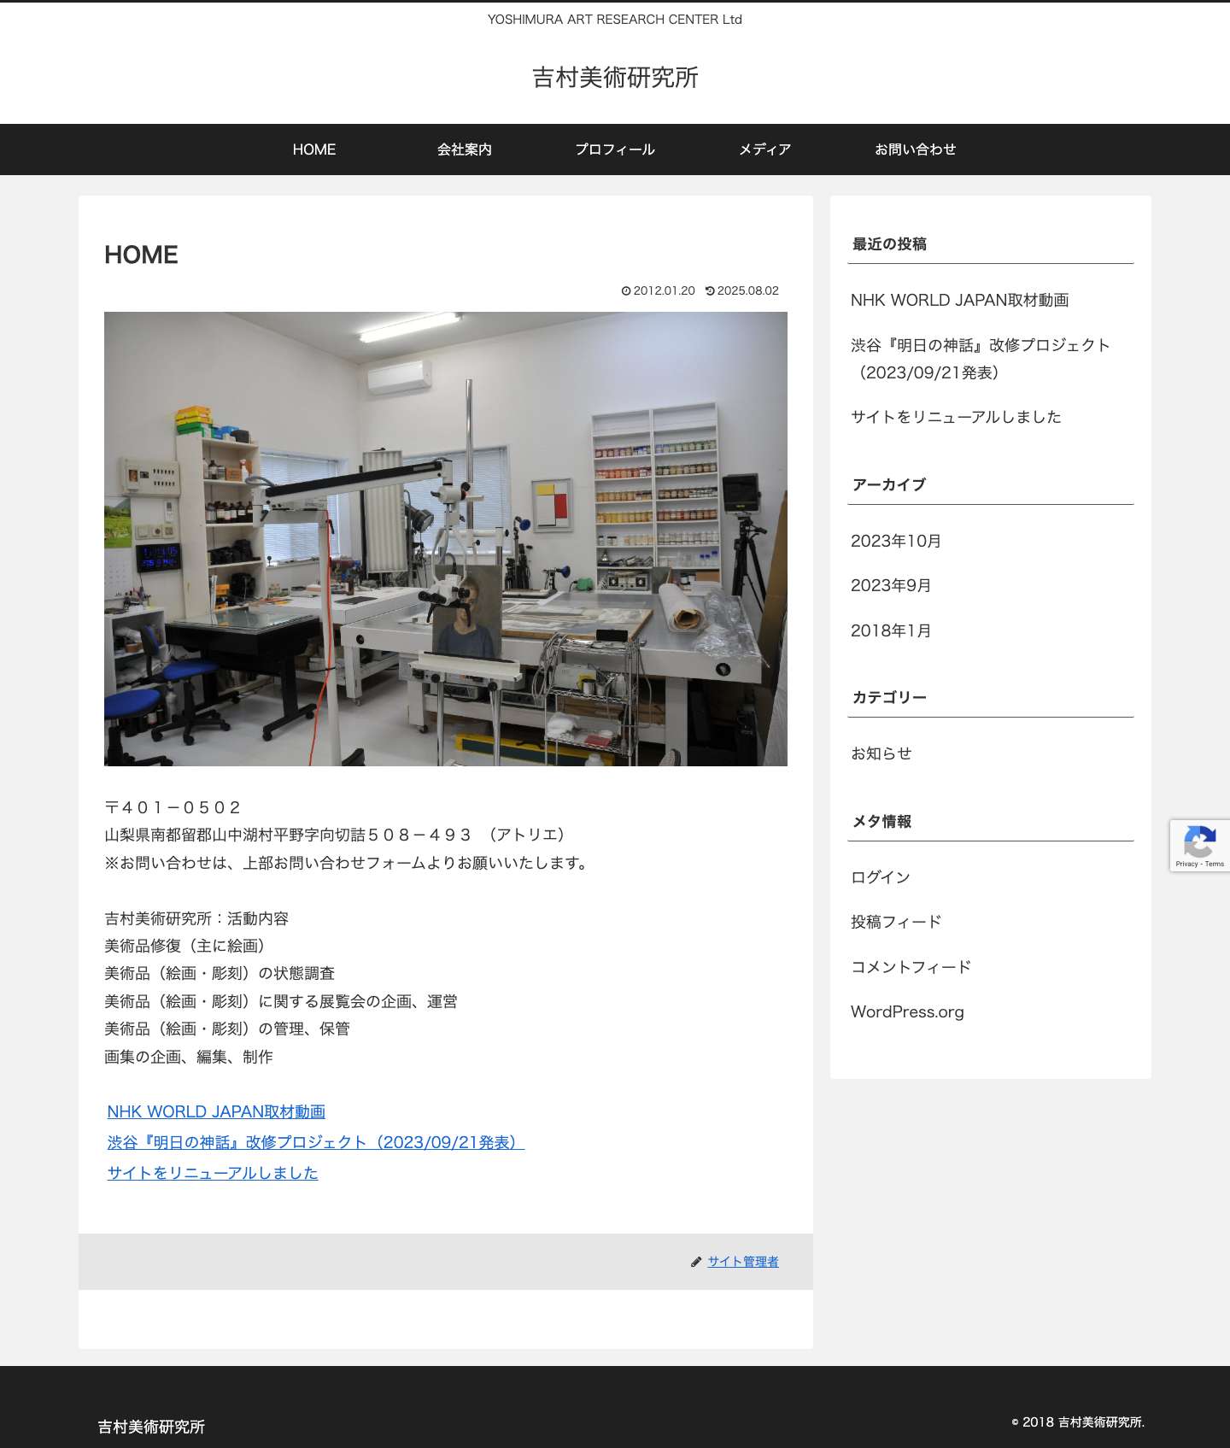
Task: Click the YOSHIMURA ART RESEARCH CENTER Ltd tagline
Action: pos(615,20)
